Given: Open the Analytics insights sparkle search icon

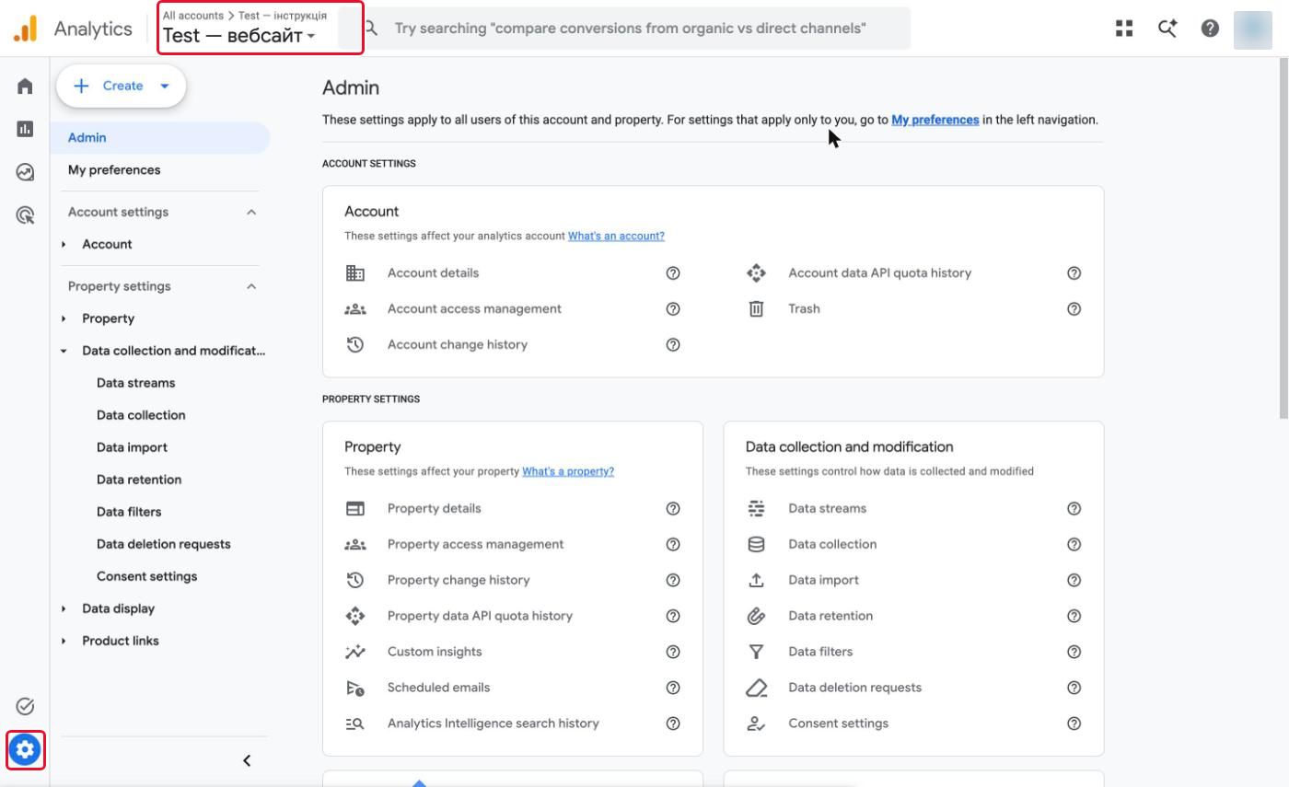Looking at the screenshot, I should [1167, 29].
